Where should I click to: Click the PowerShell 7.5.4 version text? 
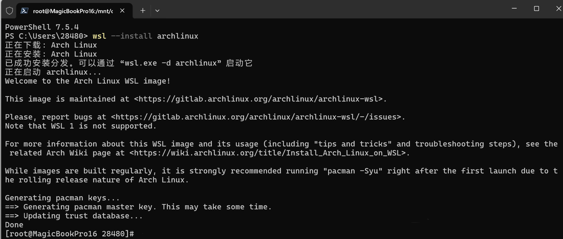tap(42, 27)
